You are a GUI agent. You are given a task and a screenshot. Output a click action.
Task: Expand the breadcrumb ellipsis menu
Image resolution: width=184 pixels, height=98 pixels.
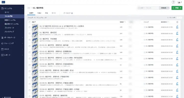(29, 8)
